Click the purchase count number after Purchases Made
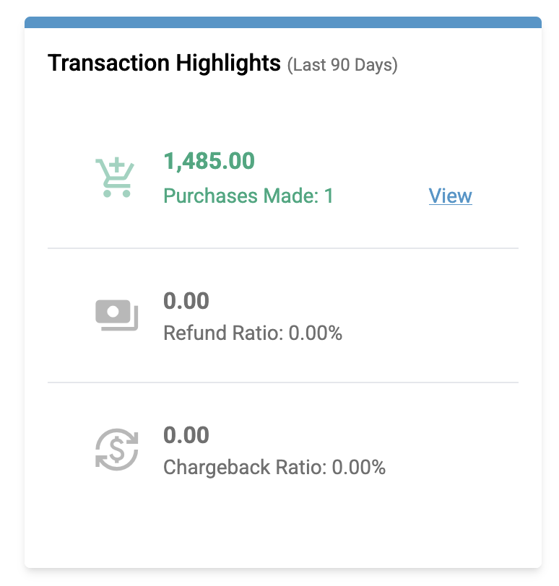The width and height of the screenshot is (559, 586). [x=329, y=196]
